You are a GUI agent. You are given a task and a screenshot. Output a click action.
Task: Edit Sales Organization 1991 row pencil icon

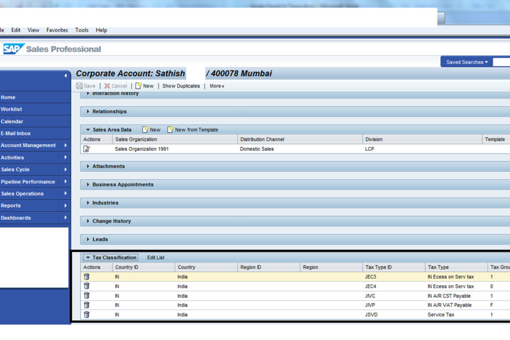(87, 149)
